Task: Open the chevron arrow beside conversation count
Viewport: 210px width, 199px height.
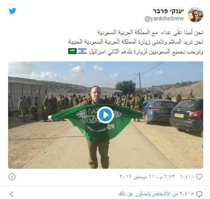Action: click(x=12, y=194)
